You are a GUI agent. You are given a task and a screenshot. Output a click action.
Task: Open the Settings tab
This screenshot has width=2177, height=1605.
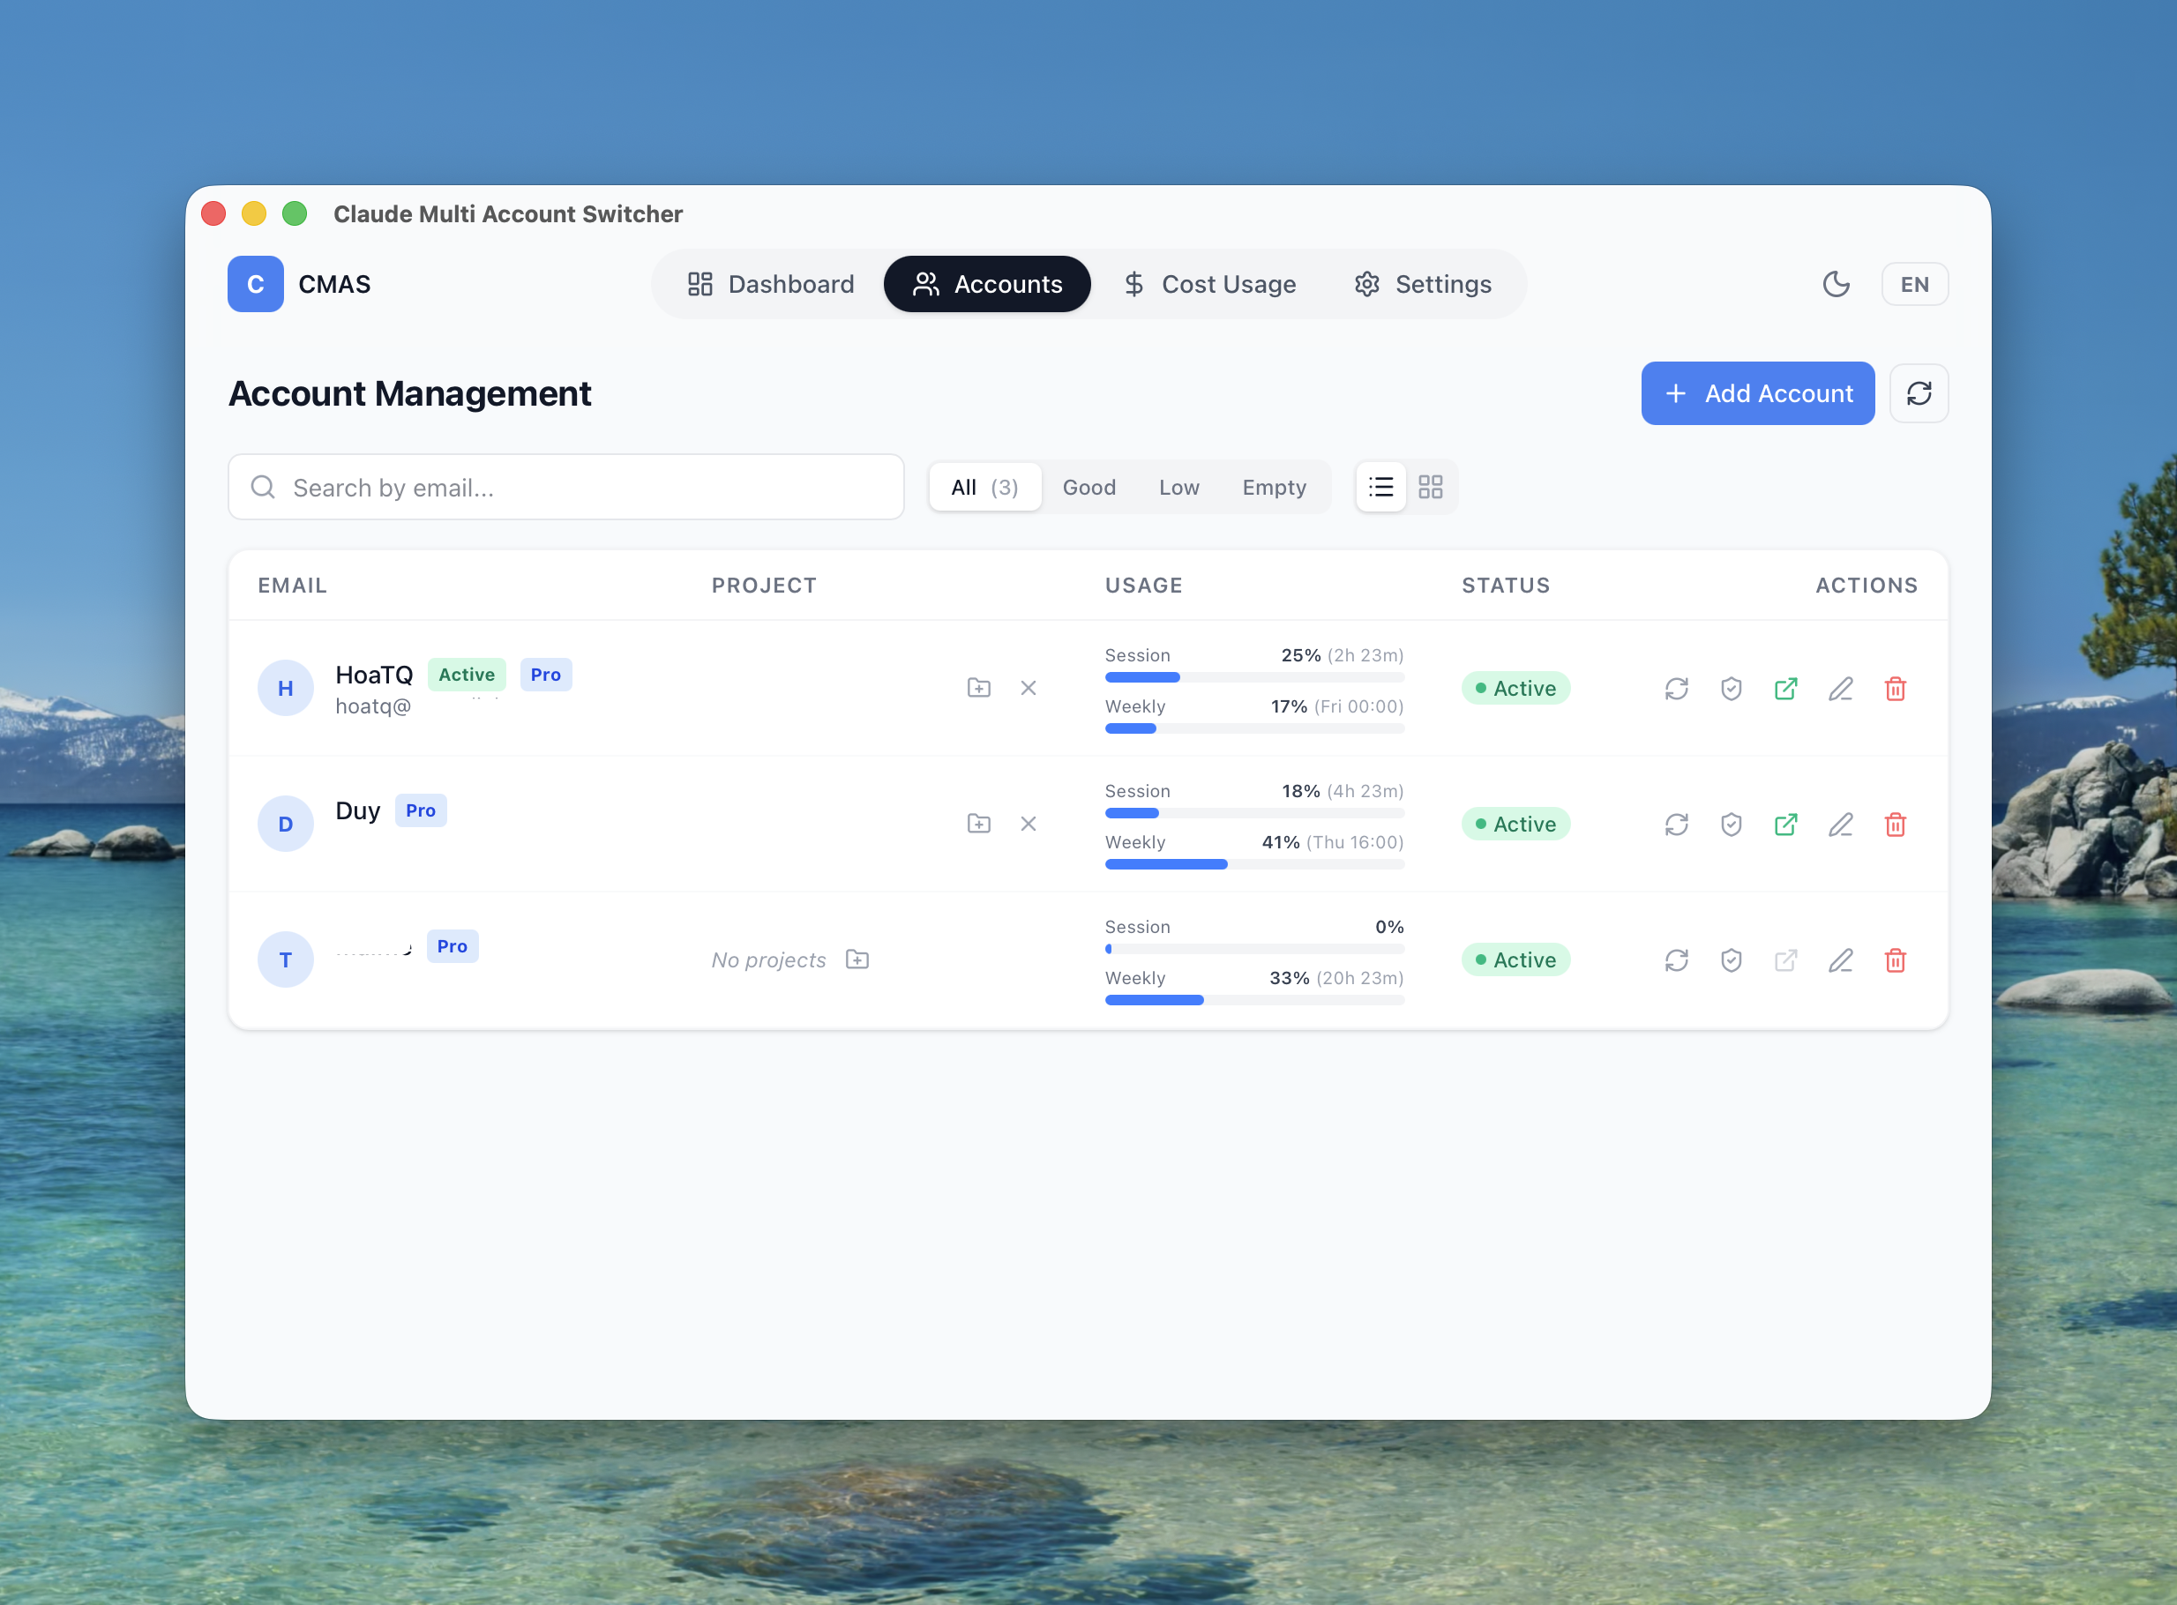[1423, 284]
